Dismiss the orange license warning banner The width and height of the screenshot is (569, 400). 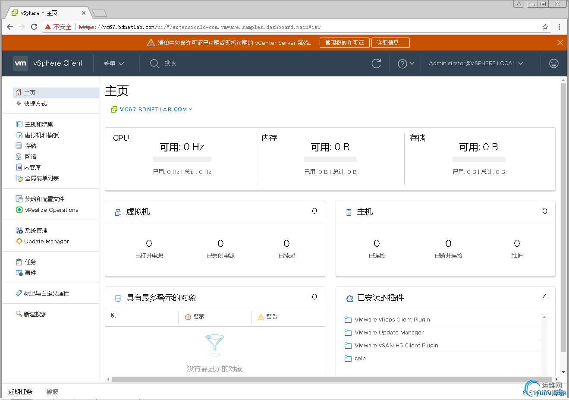[x=560, y=43]
